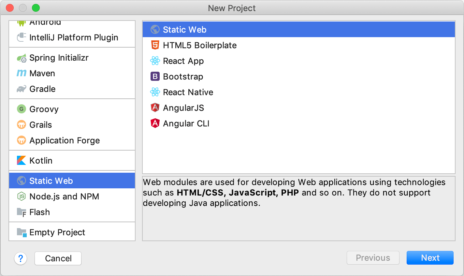464x276 pixels.
Task: Choose Empty Project option
Action: (x=72, y=232)
